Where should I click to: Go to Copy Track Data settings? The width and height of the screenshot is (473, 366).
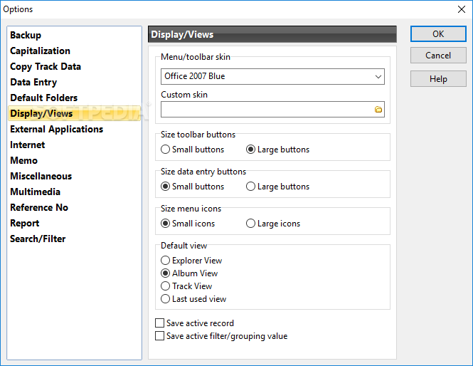point(46,66)
